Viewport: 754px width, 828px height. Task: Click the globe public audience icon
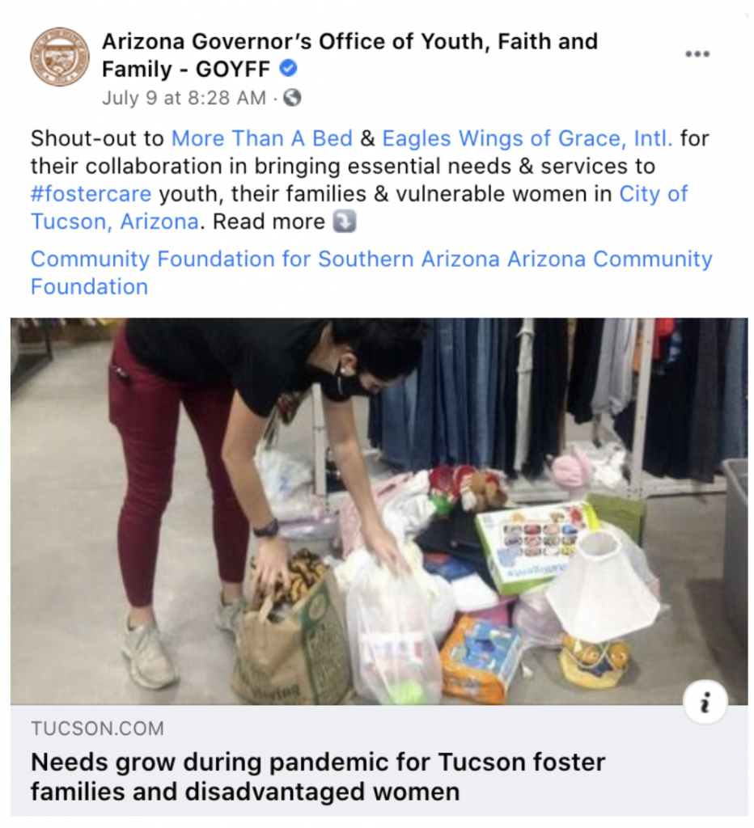[x=292, y=98]
